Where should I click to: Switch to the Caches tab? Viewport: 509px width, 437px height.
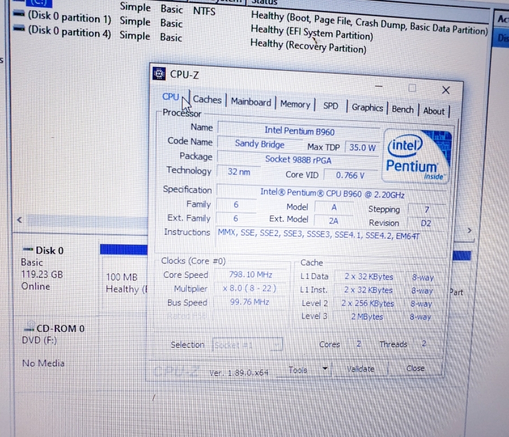point(207,99)
